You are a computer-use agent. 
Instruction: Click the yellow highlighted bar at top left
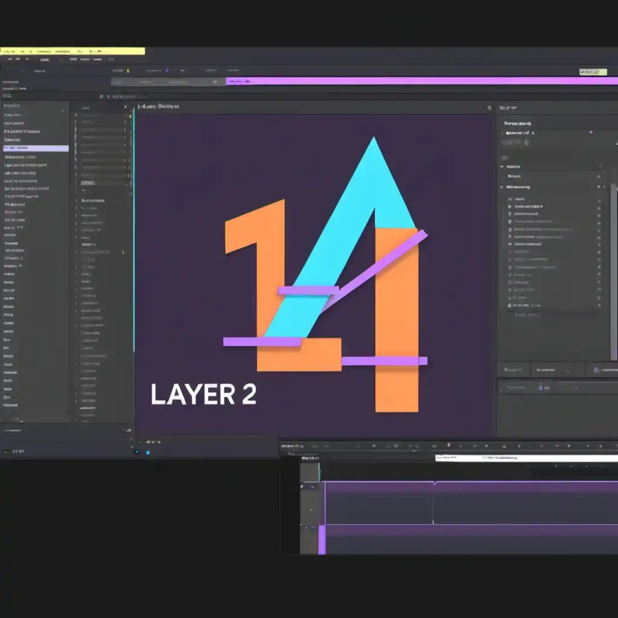tap(72, 51)
